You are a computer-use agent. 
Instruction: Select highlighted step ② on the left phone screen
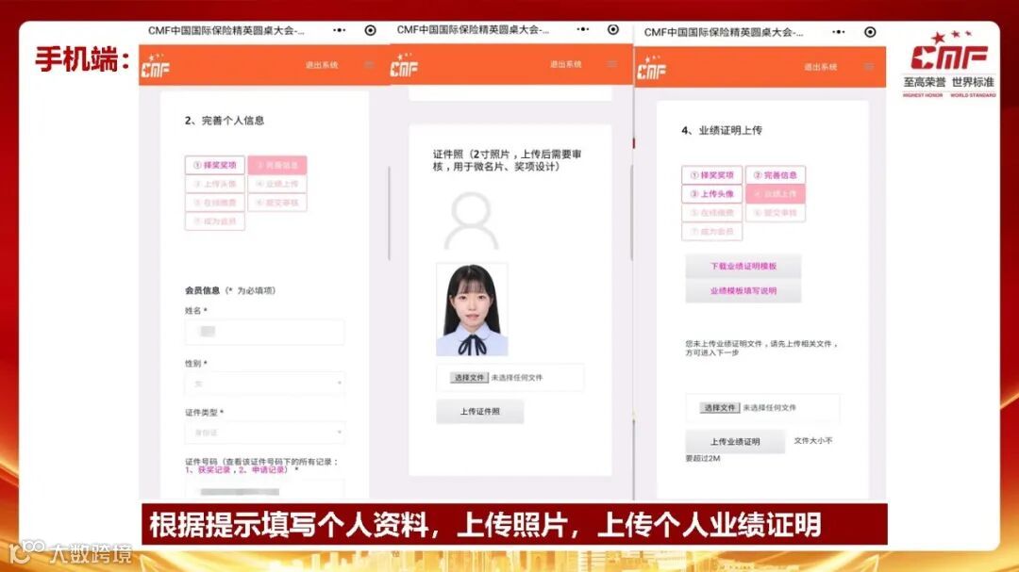(277, 165)
